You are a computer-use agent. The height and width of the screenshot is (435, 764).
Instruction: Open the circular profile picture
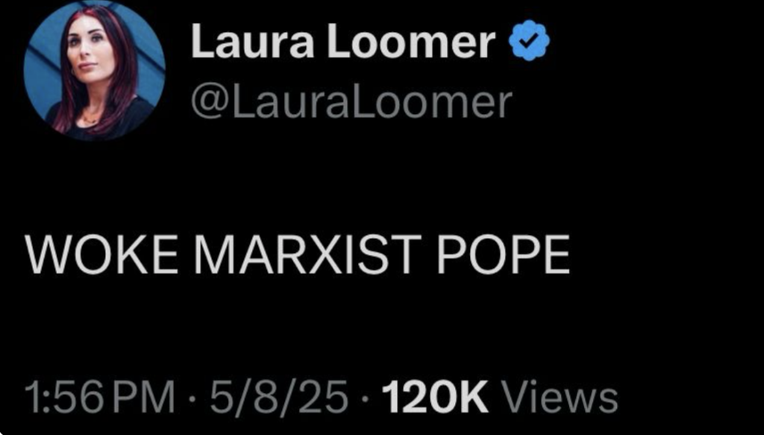pos(95,71)
